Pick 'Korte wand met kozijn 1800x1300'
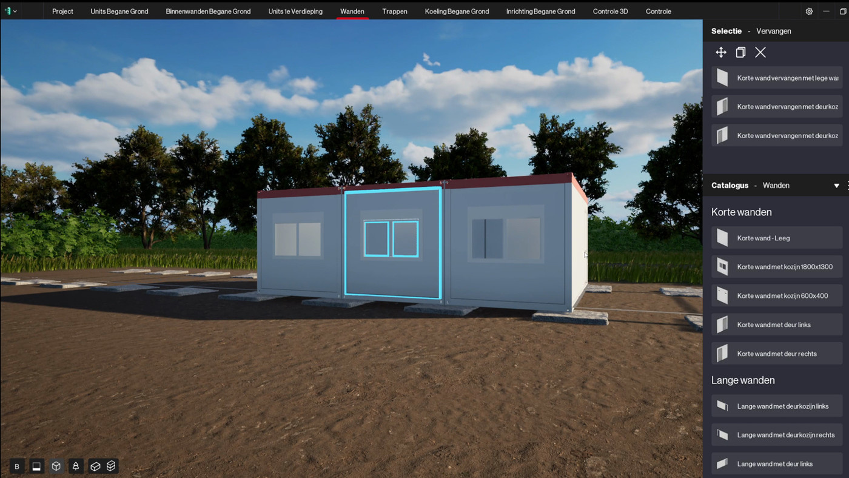This screenshot has width=849, height=478. pyautogui.click(x=777, y=267)
